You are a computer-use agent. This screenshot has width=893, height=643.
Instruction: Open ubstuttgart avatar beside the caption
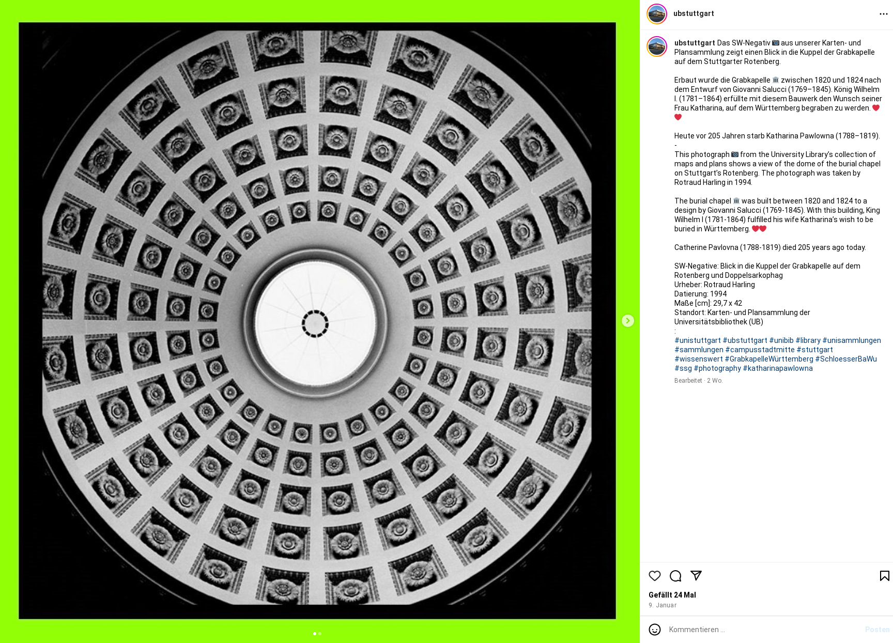pyautogui.click(x=657, y=46)
